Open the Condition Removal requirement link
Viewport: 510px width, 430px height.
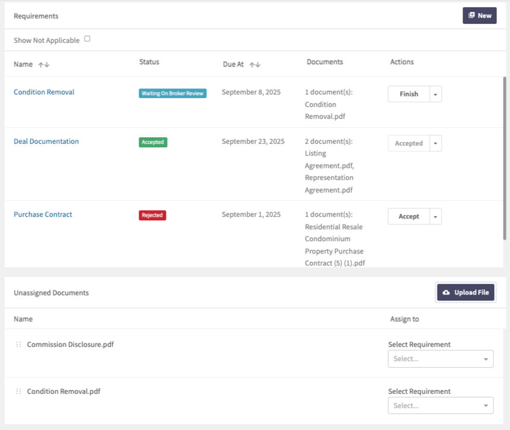pyautogui.click(x=44, y=92)
